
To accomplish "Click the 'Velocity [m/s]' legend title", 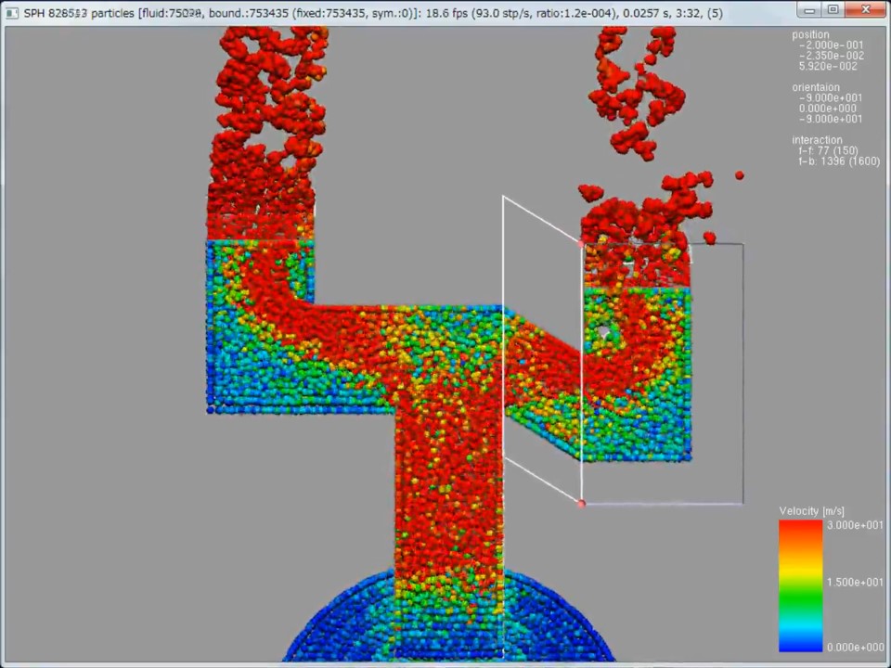I will click(811, 510).
